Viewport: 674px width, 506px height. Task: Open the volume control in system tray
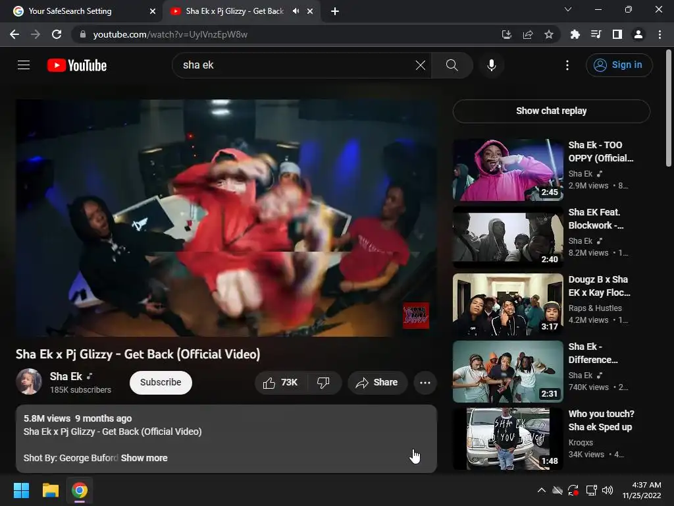click(x=608, y=490)
